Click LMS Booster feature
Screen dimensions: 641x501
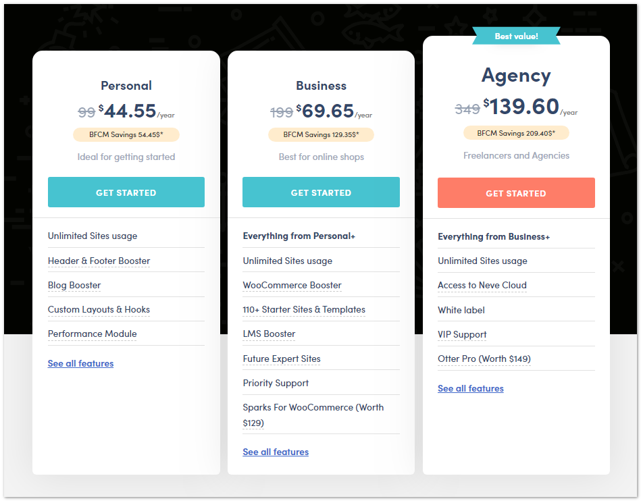click(x=269, y=334)
